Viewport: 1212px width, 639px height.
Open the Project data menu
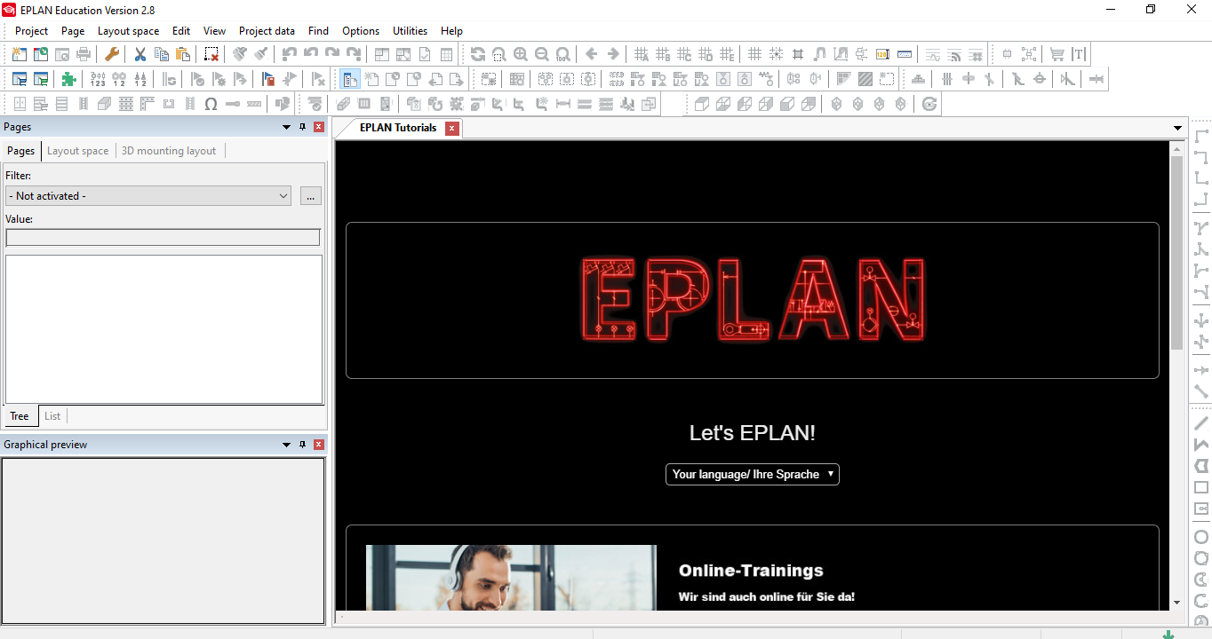(267, 30)
